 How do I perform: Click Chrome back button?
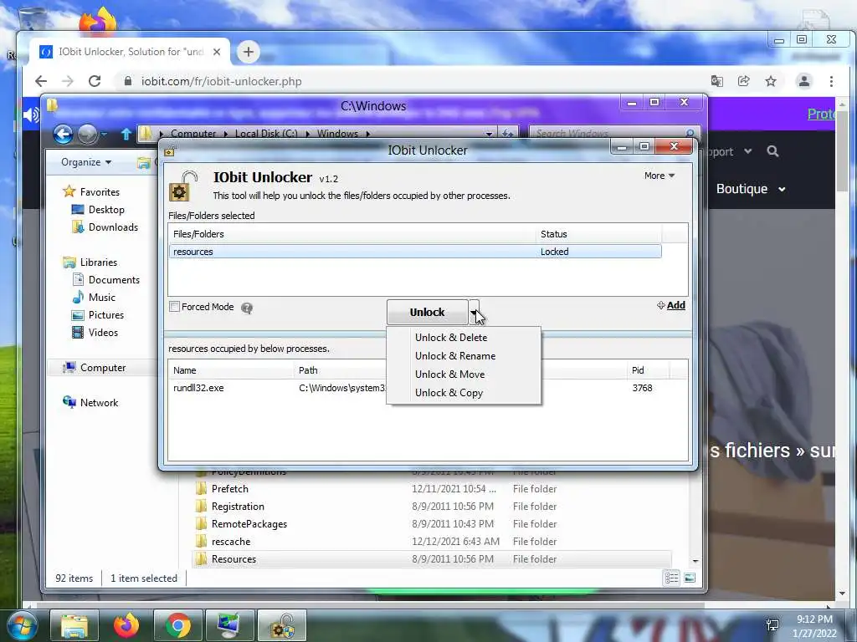(x=41, y=81)
